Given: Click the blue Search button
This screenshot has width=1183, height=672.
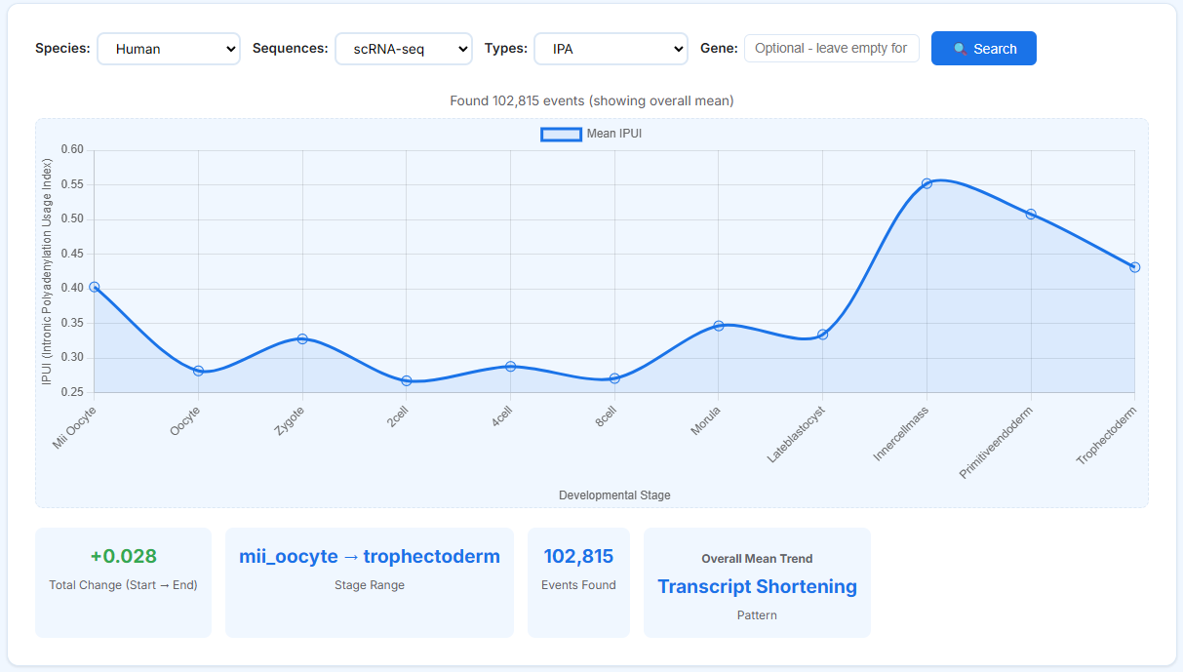Looking at the screenshot, I should tap(984, 49).
